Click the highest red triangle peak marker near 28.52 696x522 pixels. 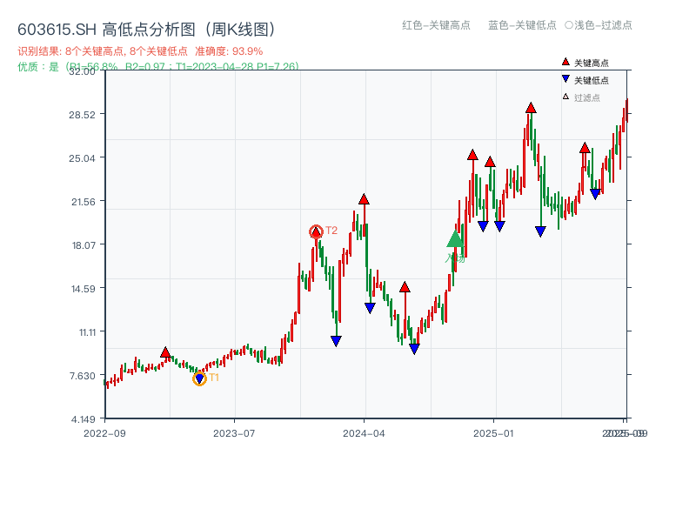(529, 108)
